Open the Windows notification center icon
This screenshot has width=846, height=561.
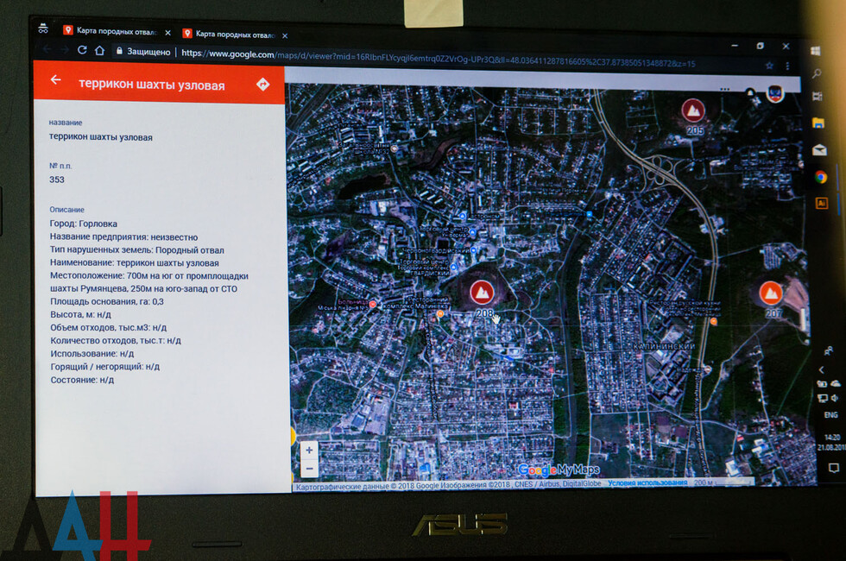[x=834, y=468]
